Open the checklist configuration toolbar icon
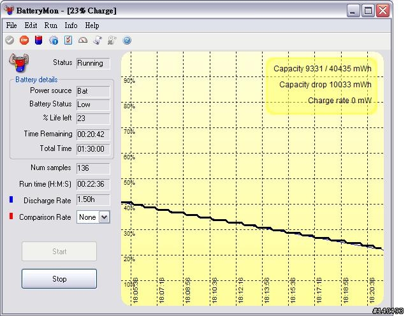This screenshot has height=316, width=408. click(68, 40)
